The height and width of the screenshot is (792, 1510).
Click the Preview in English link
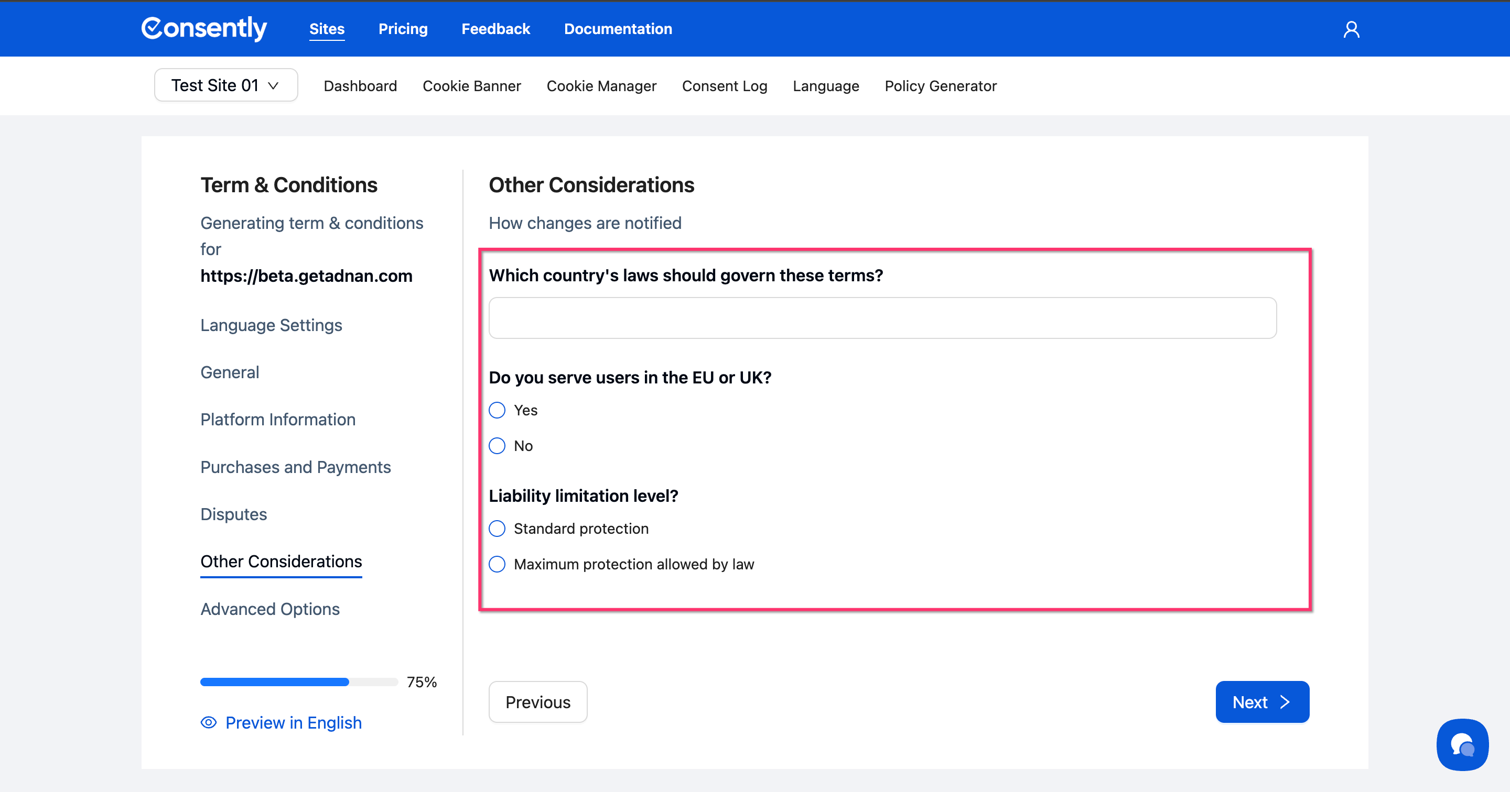tap(293, 722)
